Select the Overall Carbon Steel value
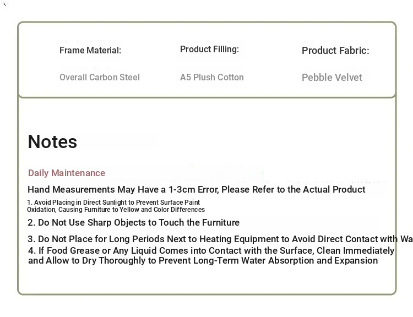The width and height of the screenshot is (413, 317). 100,77
